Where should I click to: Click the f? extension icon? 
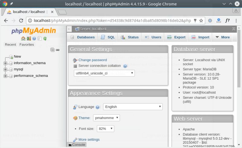tap(227, 20)
